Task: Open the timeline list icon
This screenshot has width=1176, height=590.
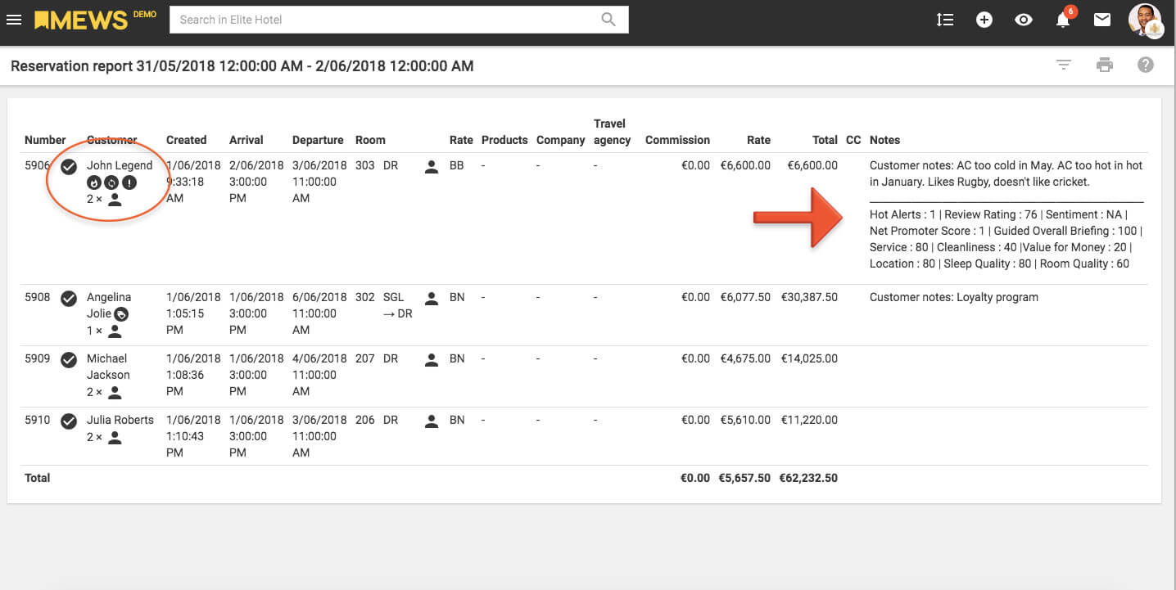Action: [x=945, y=20]
